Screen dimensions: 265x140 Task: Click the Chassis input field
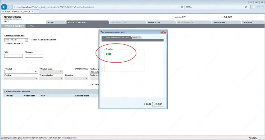pos(34,56)
